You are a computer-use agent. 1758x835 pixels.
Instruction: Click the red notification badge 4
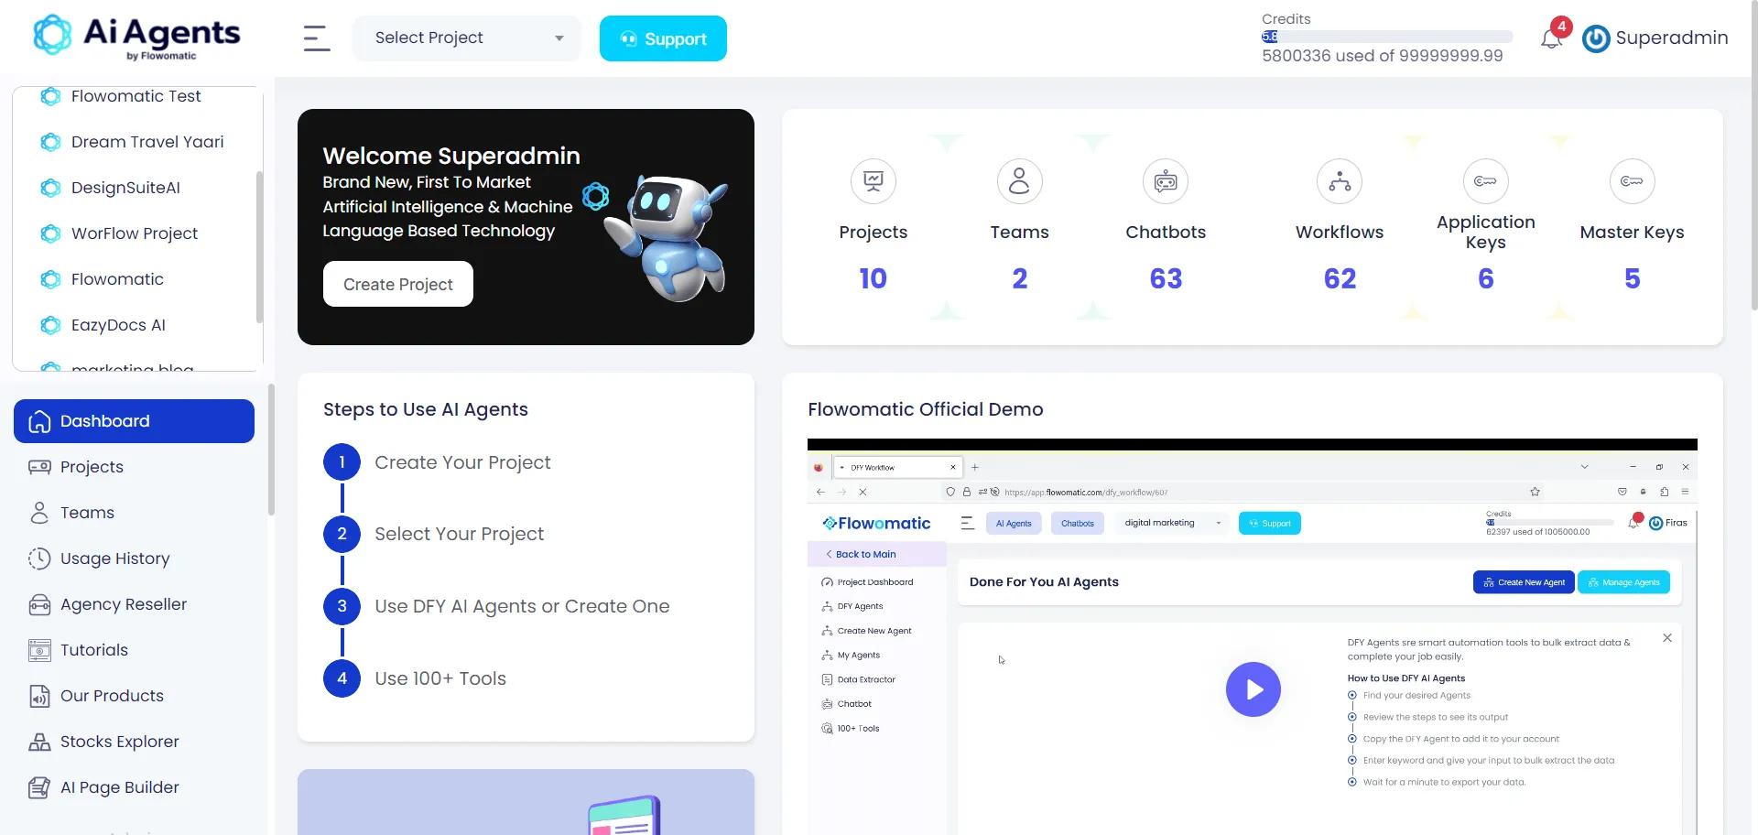click(1561, 27)
